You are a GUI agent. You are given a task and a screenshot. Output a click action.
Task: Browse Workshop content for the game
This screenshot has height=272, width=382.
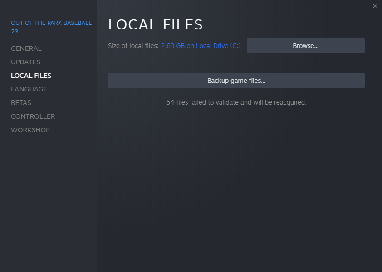pyautogui.click(x=30, y=130)
